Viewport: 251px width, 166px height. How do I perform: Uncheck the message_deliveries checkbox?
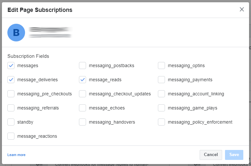click(11, 80)
